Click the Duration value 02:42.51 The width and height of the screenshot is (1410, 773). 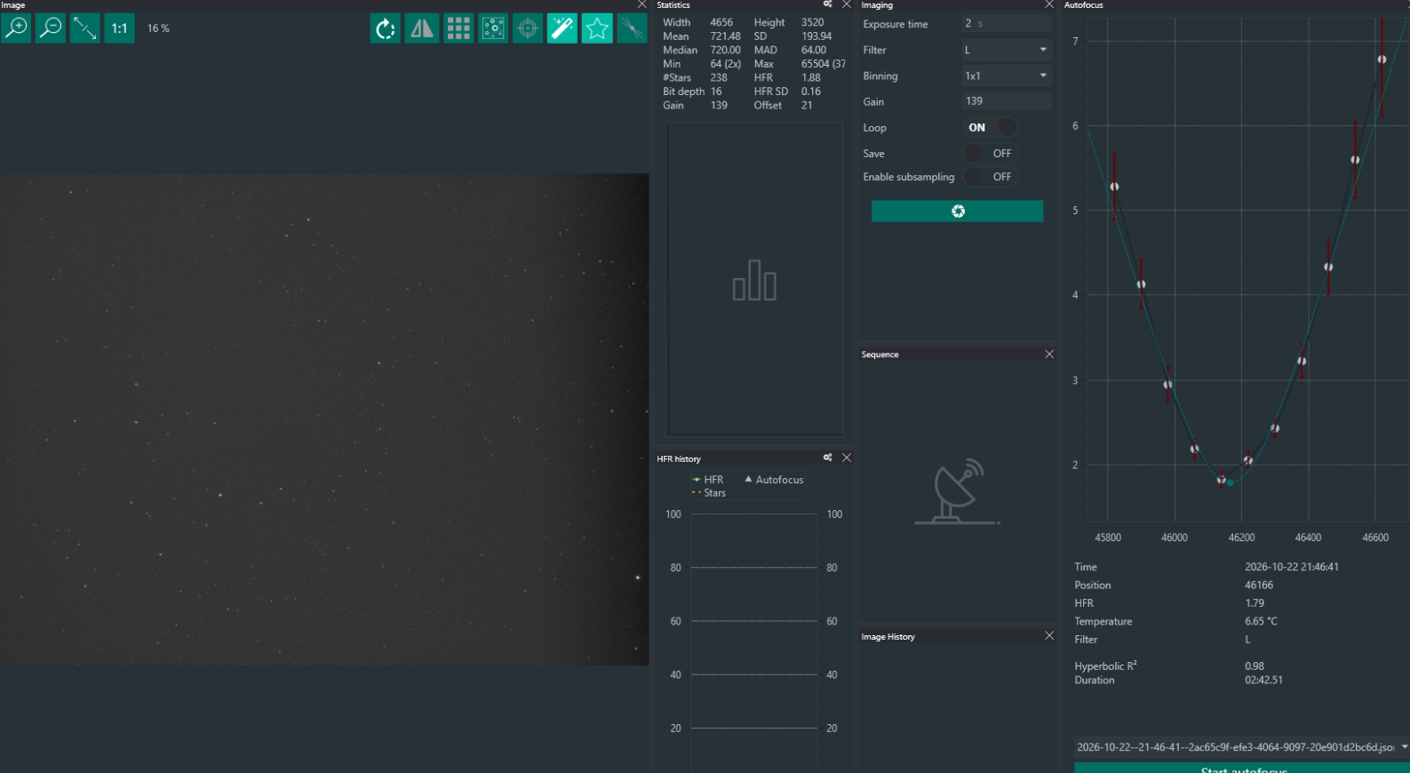[x=1263, y=681]
